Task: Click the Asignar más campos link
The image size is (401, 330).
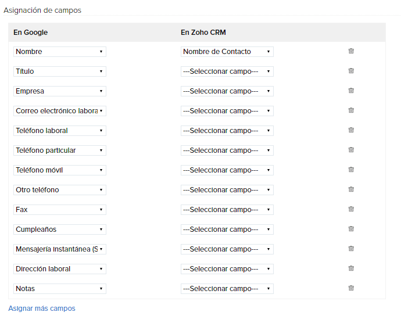Action: (x=42, y=309)
